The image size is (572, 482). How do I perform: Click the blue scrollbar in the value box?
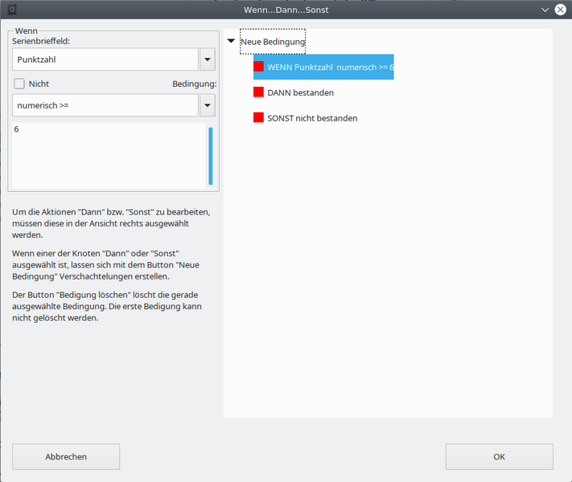click(x=210, y=155)
